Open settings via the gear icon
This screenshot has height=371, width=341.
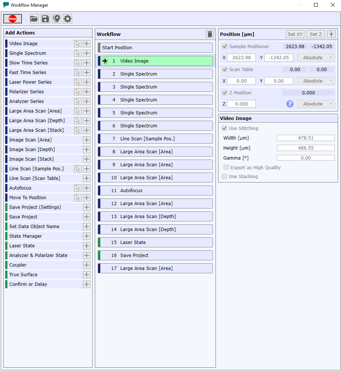(x=67, y=19)
